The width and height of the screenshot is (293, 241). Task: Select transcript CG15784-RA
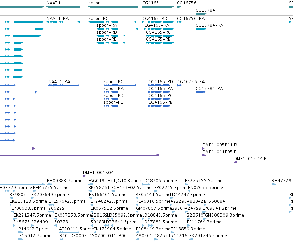(209, 25)
